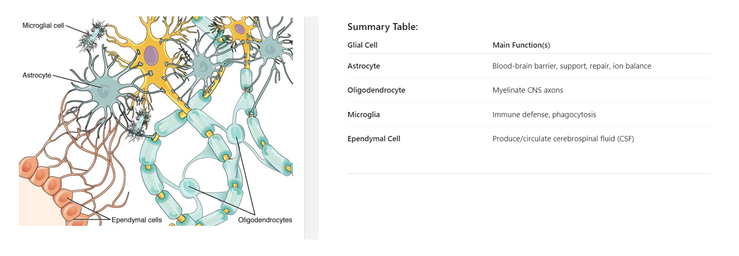The width and height of the screenshot is (739, 256).
Task: Click the "Microglia" table row name
Action: click(363, 115)
